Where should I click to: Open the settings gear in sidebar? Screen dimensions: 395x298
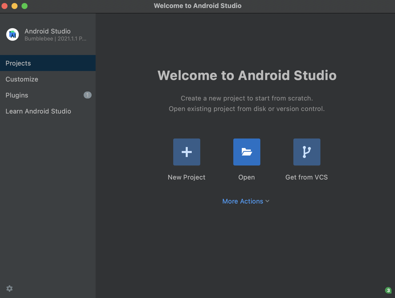[x=10, y=288]
